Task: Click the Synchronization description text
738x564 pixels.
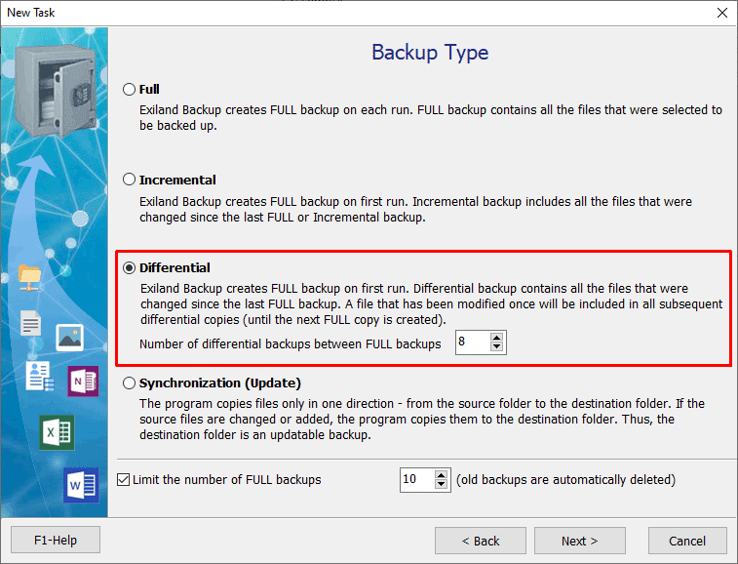Action: click(x=422, y=419)
